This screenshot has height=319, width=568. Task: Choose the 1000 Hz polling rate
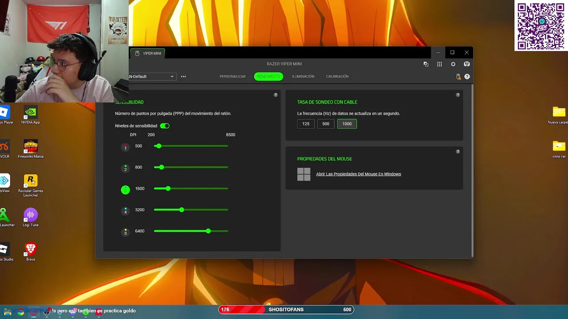(347, 124)
